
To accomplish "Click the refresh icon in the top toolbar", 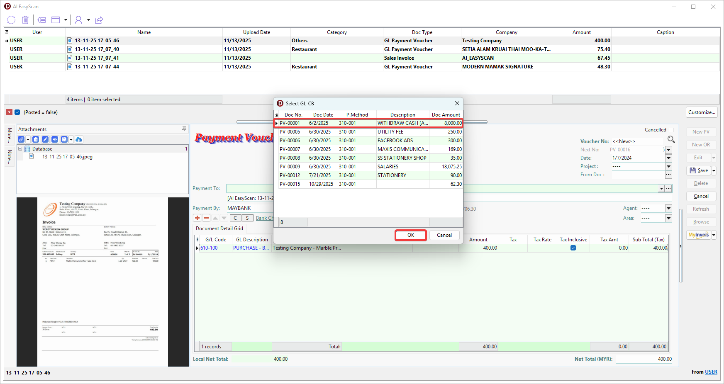I will (x=11, y=20).
